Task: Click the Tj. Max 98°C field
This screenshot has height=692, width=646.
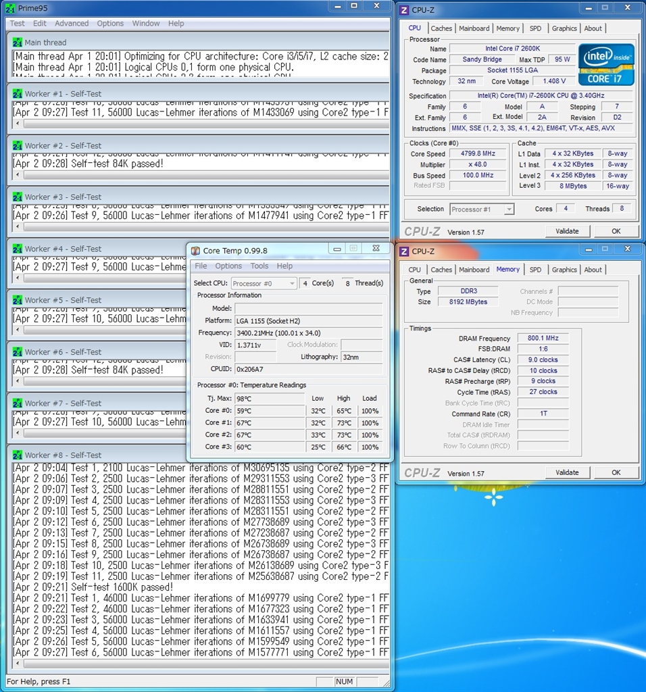Action: [x=270, y=399]
